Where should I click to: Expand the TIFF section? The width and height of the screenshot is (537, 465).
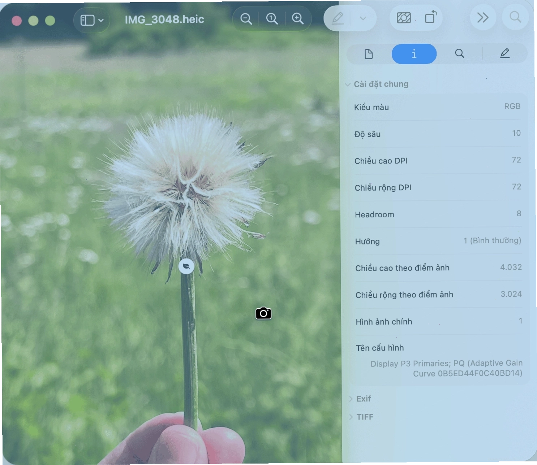[361, 417]
